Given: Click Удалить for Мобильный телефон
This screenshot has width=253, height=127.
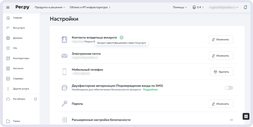Looking at the screenshot, I should pyautogui.click(x=222, y=72).
